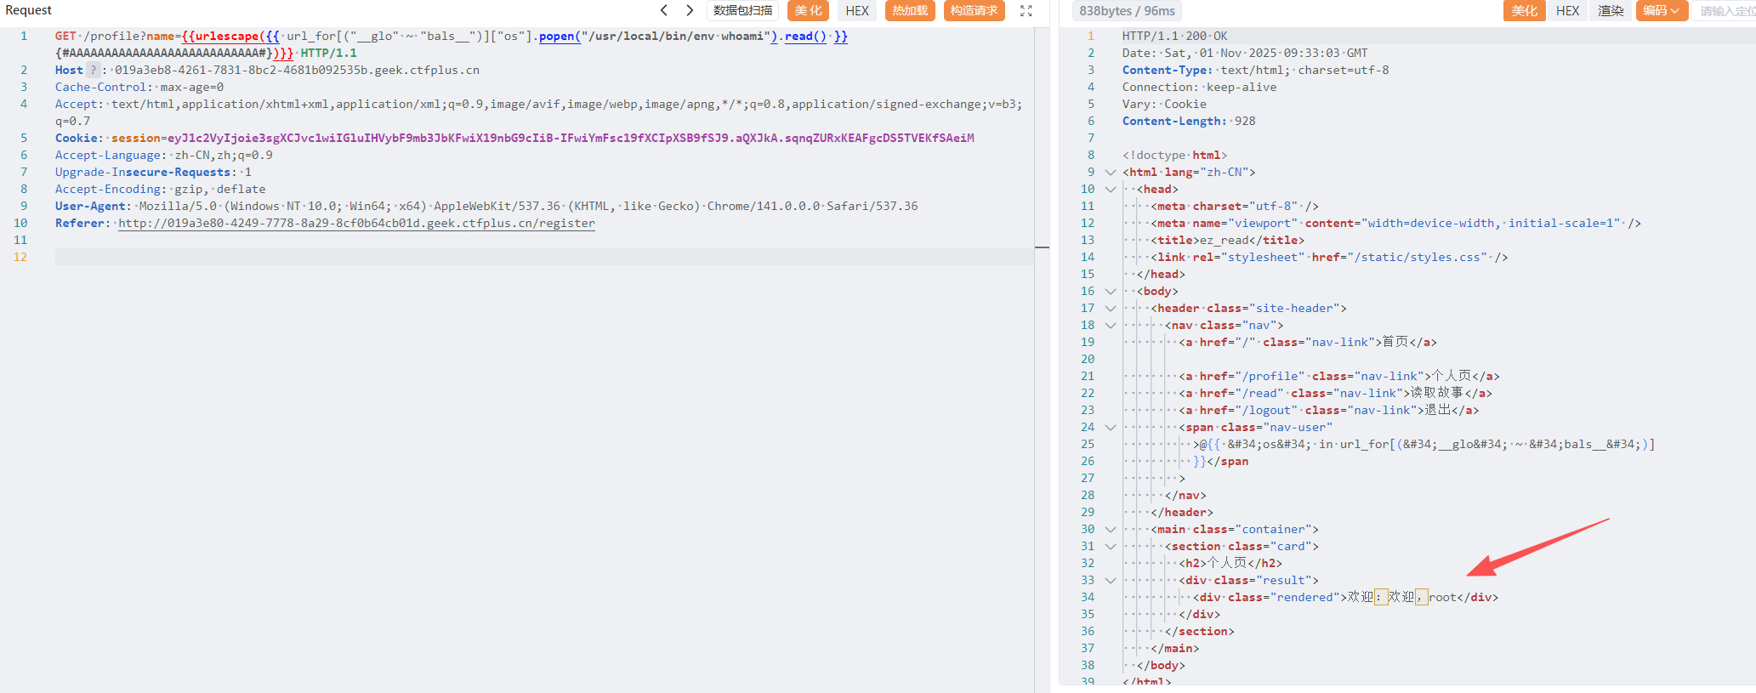Open the 编码 dropdown

[1661, 10]
